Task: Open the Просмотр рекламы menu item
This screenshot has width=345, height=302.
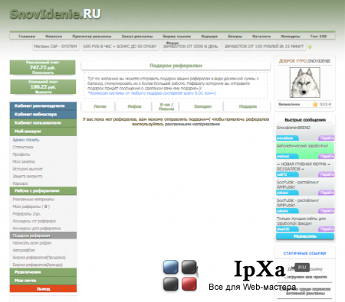Action: (x=92, y=36)
